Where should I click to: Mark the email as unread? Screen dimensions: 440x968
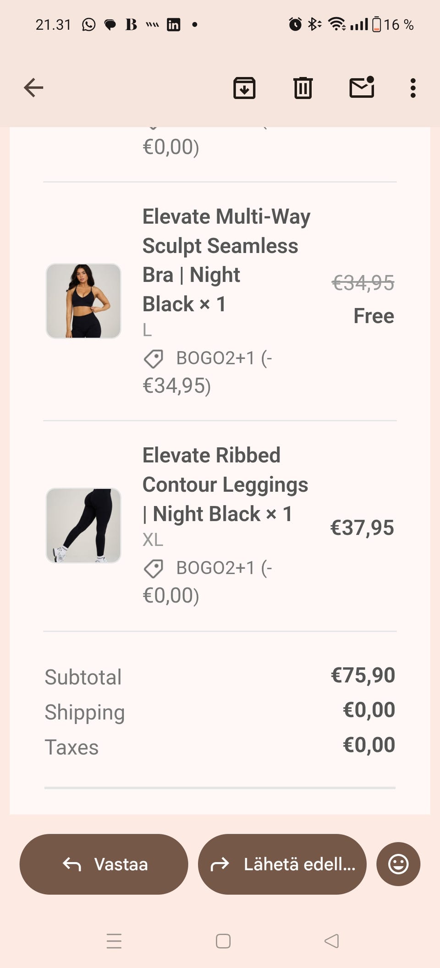tap(362, 87)
